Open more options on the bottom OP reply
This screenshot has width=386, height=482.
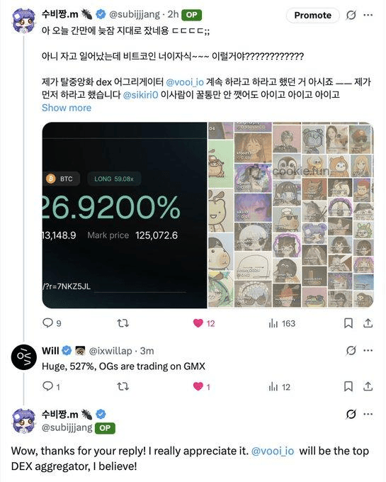coord(368,414)
